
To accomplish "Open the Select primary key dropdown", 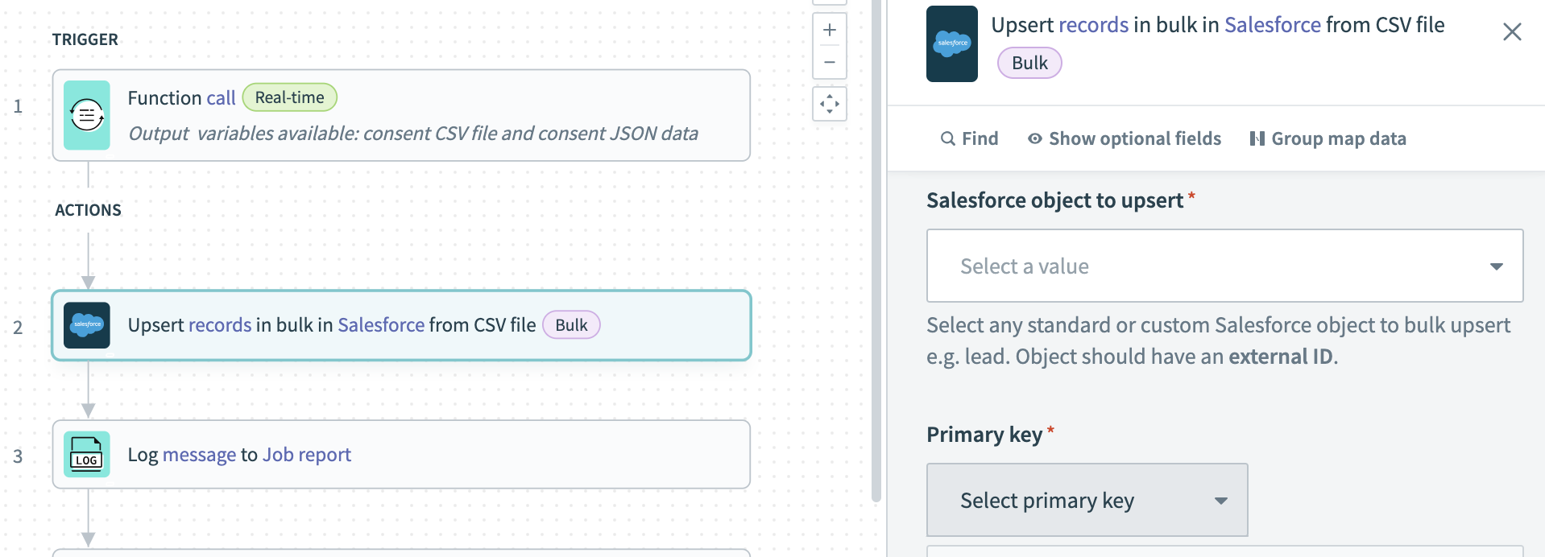I will point(1087,500).
